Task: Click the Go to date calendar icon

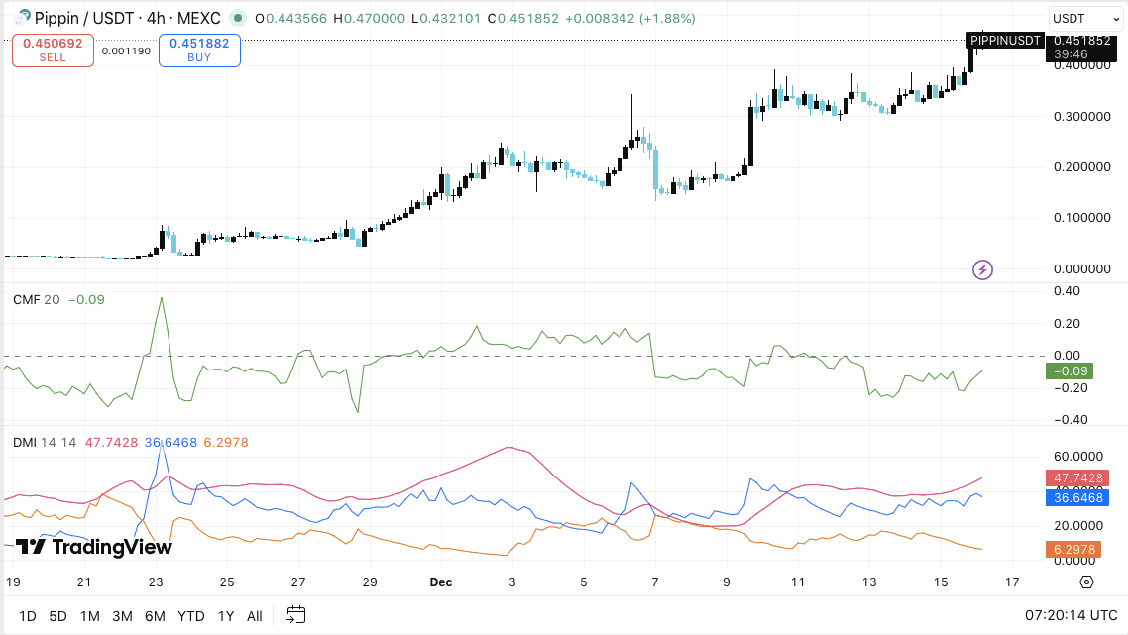Action: tap(295, 615)
